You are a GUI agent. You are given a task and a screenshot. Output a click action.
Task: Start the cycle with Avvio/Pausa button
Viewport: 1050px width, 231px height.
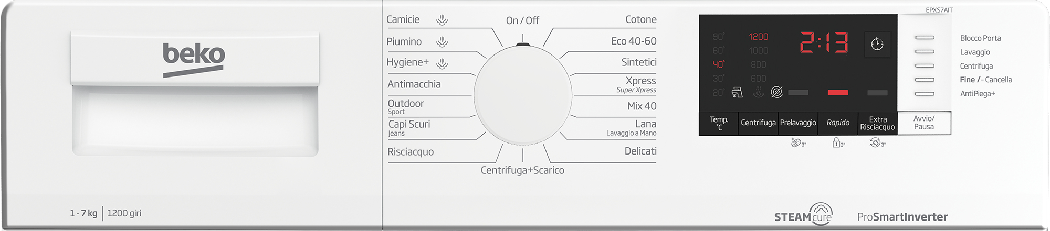click(x=924, y=123)
